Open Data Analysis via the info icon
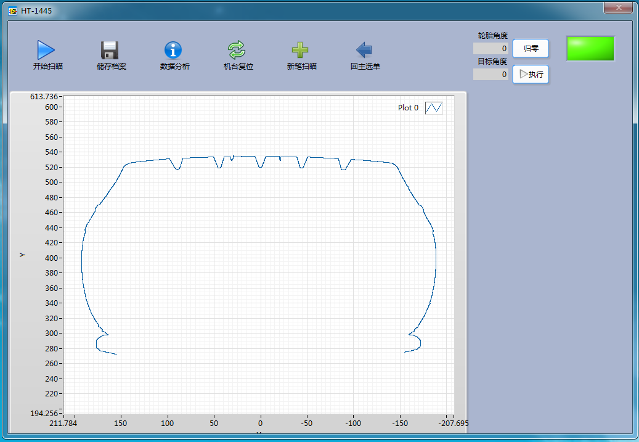Screen dimensions: 639x442 tap(173, 50)
